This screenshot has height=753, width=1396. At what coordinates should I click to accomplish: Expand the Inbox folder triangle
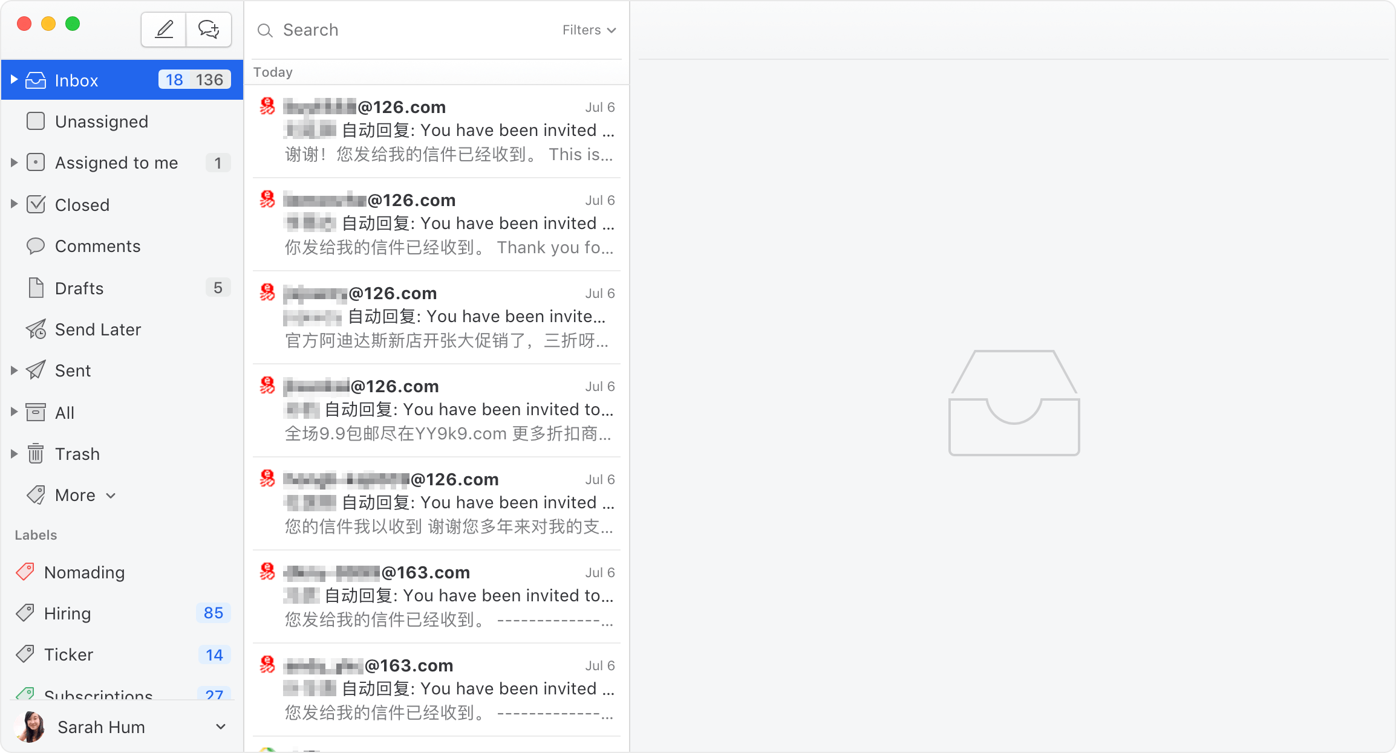tap(14, 80)
